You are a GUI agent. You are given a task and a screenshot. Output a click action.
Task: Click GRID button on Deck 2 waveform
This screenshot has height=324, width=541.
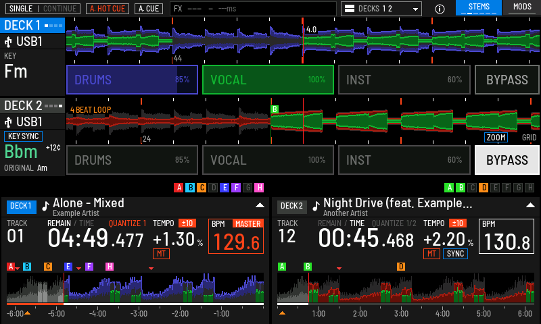[x=529, y=138]
